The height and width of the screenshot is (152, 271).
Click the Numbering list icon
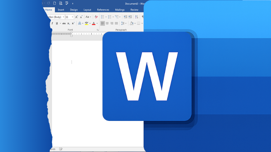(109, 17)
